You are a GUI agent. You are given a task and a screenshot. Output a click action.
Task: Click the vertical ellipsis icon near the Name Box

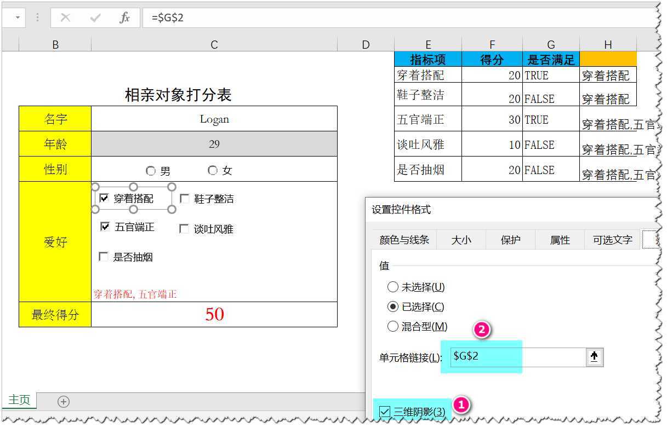click(36, 17)
